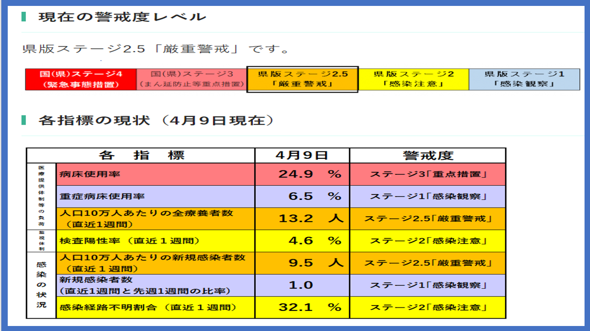The height and width of the screenshot is (331, 590).
Task: Select the 4月9日 column header
Action: (302, 155)
